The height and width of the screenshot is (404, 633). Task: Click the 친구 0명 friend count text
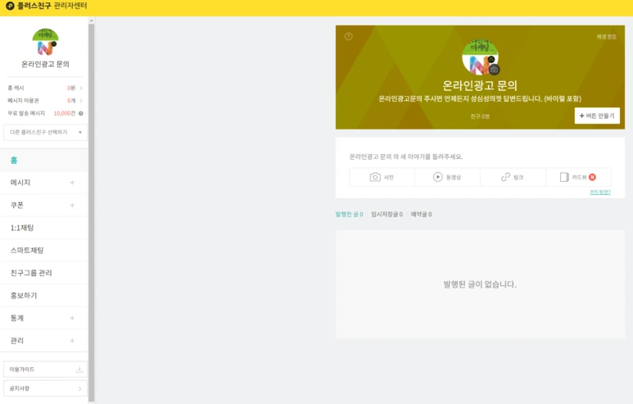pos(480,116)
